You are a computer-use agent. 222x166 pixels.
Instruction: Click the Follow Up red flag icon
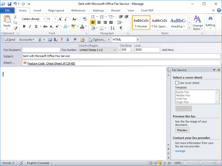point(75,40)
